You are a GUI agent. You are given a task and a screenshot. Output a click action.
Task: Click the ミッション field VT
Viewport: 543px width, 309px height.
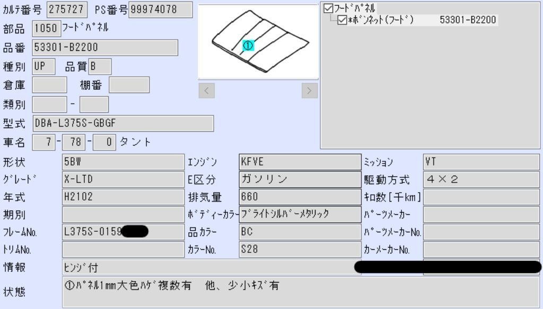click(x=481, y=162)
